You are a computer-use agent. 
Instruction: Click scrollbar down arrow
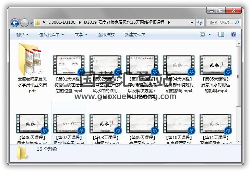239,141
